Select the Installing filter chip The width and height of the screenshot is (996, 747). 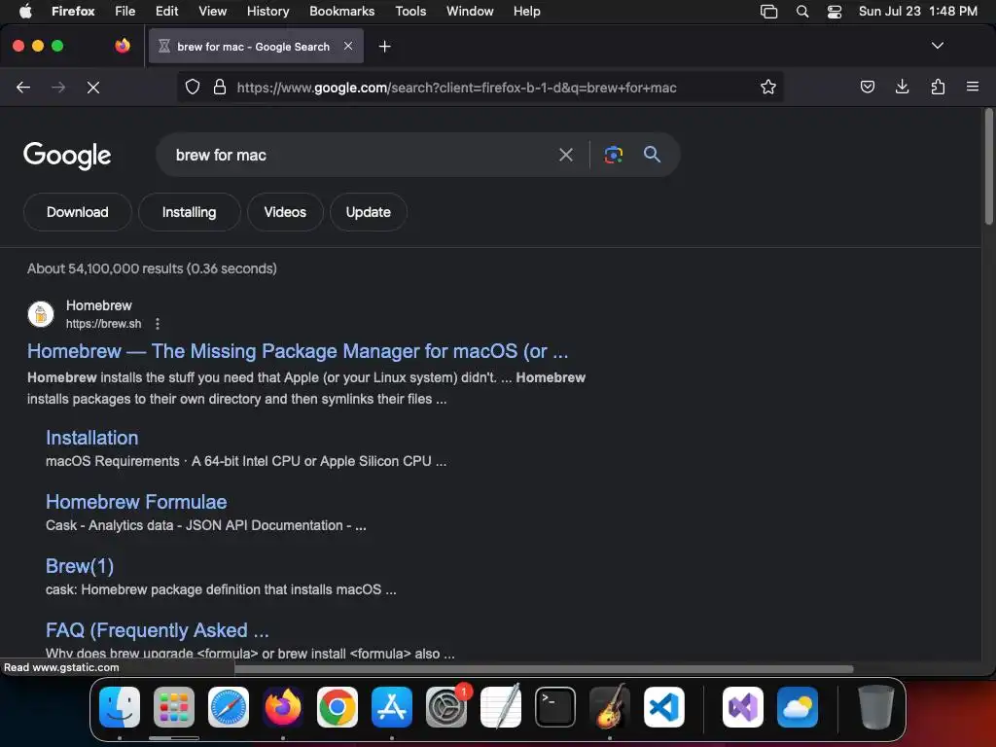(190, 212)
